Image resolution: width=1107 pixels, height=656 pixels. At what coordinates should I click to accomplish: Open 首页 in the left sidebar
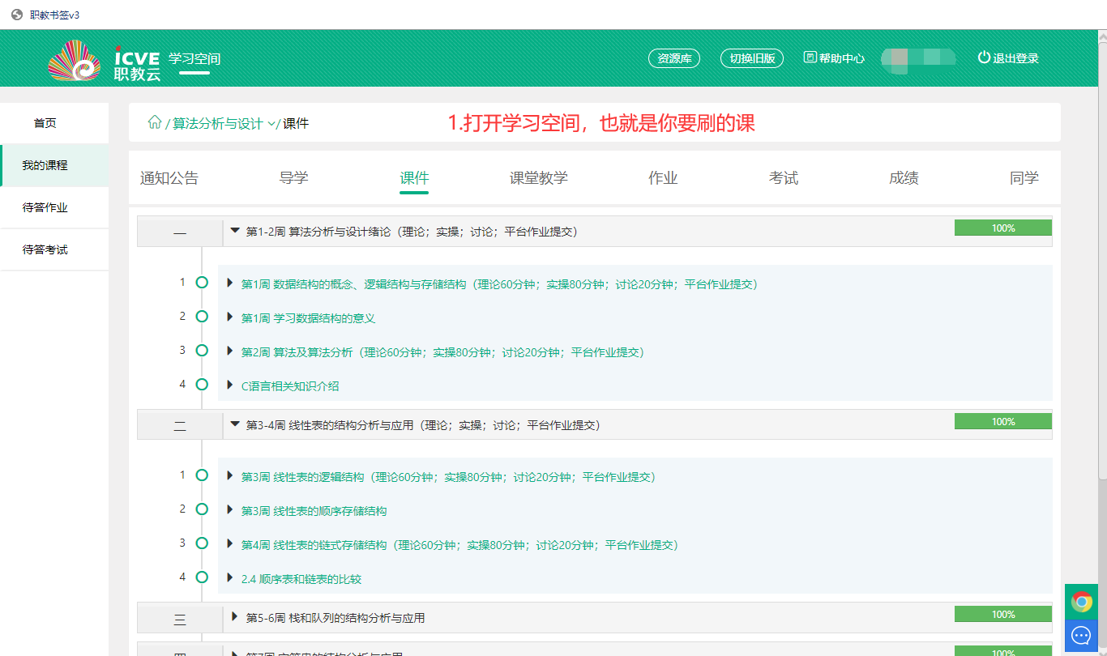(x=54, y=123)
